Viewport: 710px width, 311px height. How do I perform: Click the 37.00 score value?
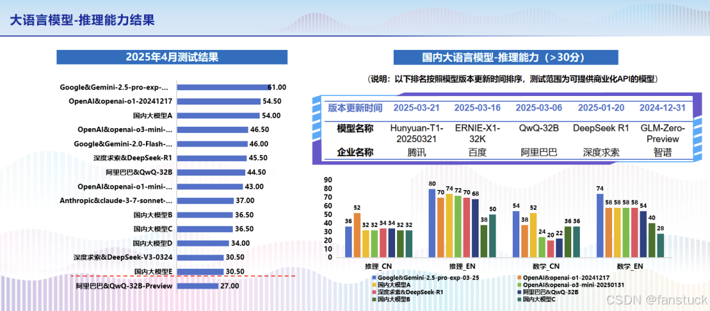tap(245, 200)
